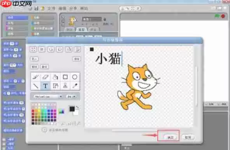Screen dimensions: 230x150
Task: Click the Shrink image icon in paint editor
Action: pos(42,49)
